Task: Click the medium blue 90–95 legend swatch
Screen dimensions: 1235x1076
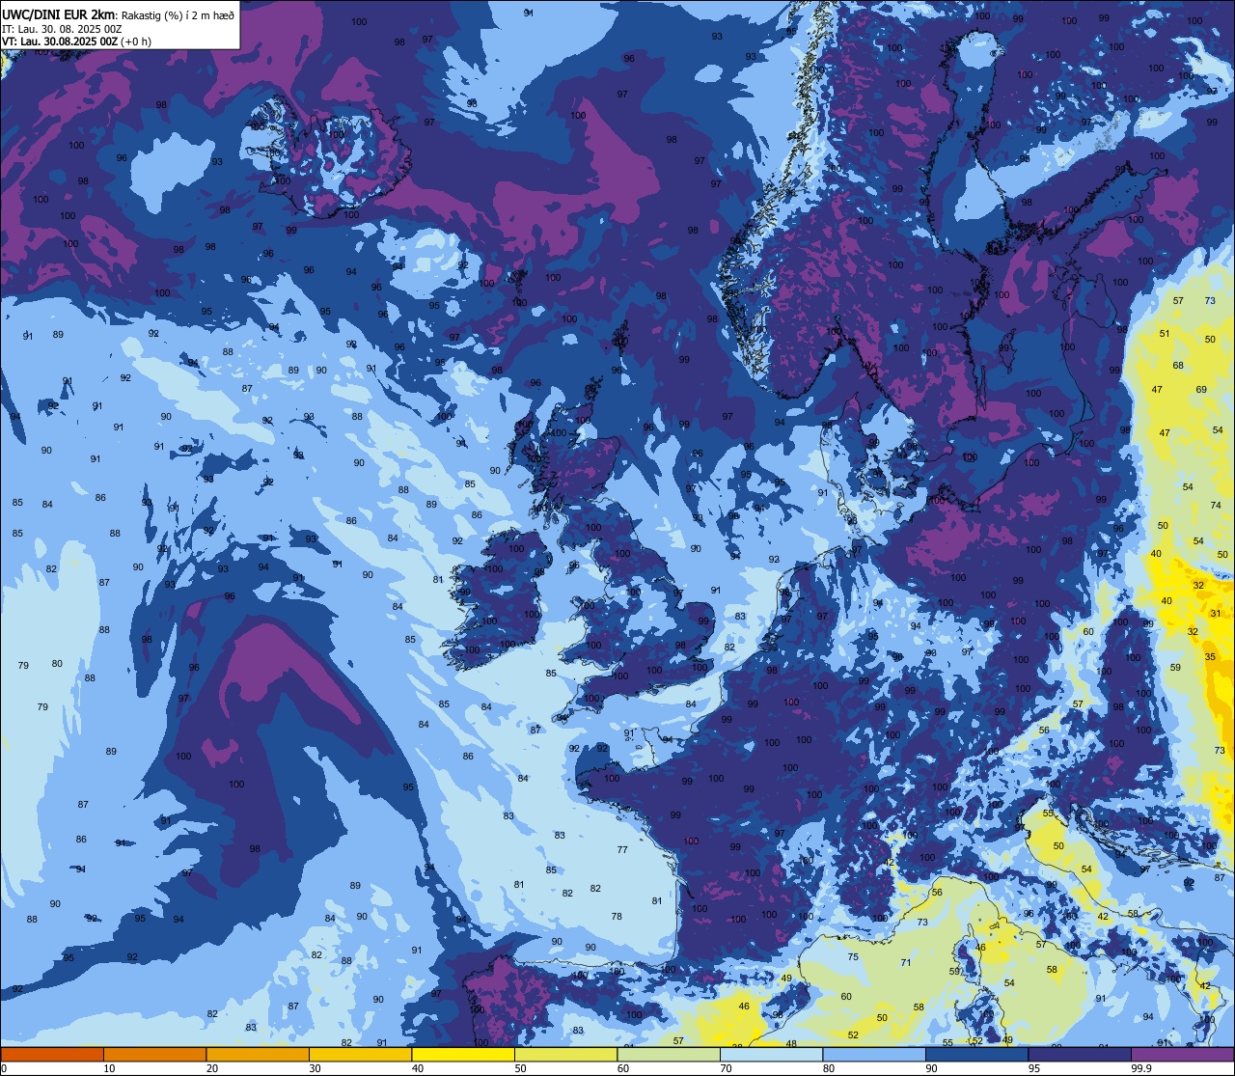Action: click(976, 1054)
